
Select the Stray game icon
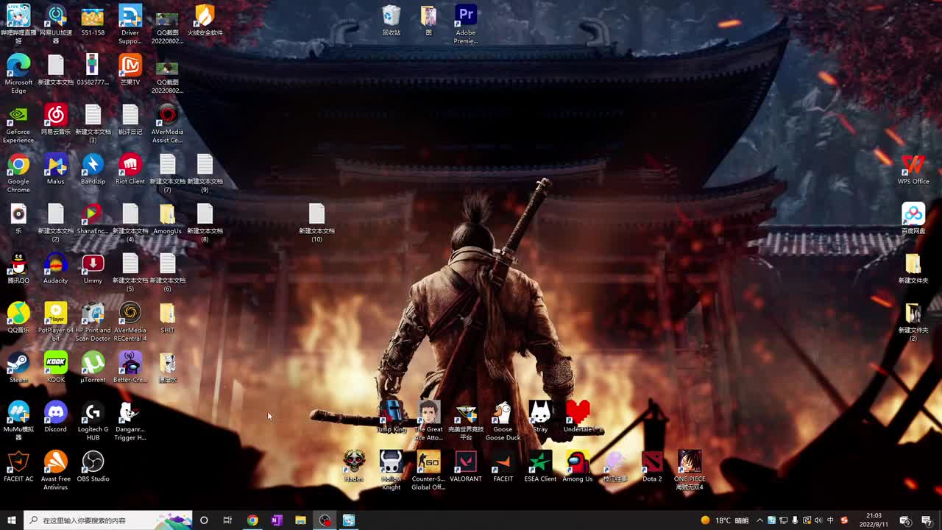point(540,417)
